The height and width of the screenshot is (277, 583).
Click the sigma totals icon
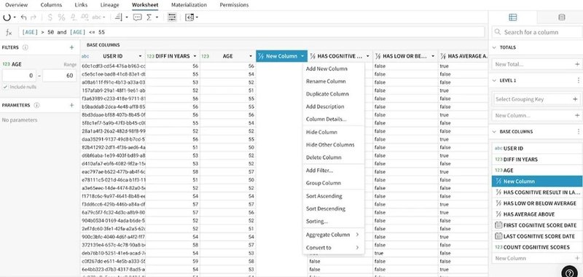click(149, 17)
